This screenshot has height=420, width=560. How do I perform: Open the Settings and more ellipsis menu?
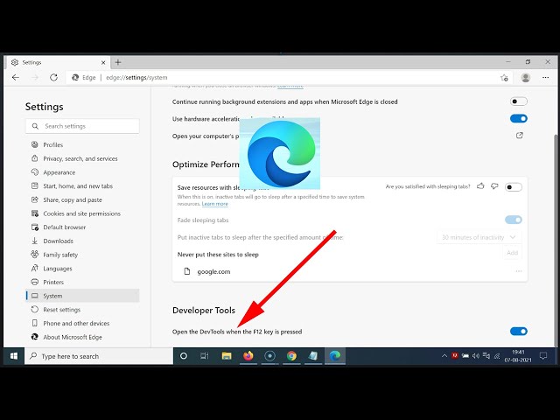click(x=545, y=78)
